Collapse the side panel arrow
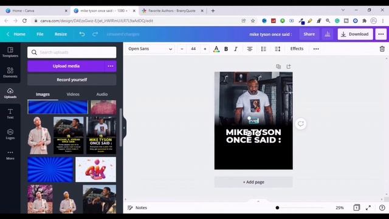Screen dimensions: 389x219 tap(124, 128)
